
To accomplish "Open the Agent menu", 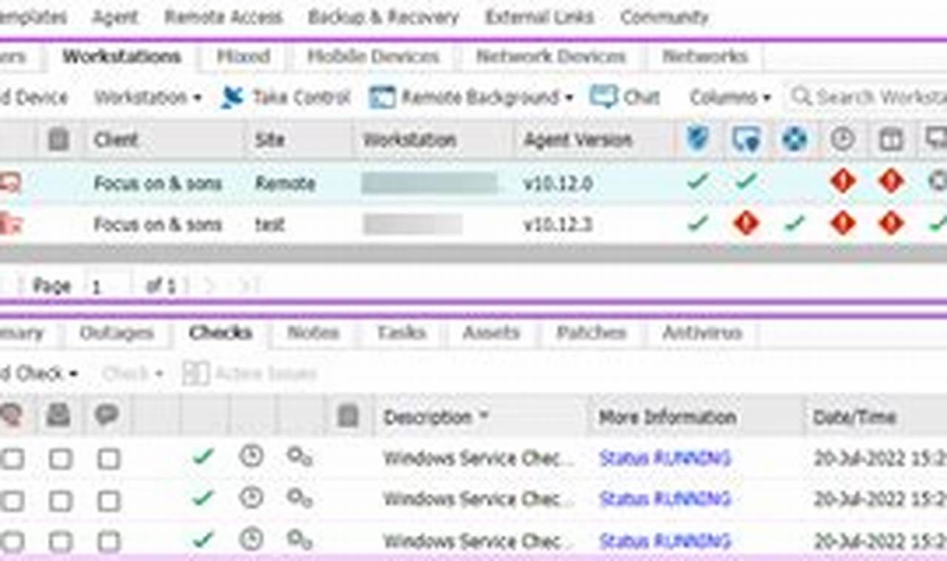I will (x=115, y=17).
